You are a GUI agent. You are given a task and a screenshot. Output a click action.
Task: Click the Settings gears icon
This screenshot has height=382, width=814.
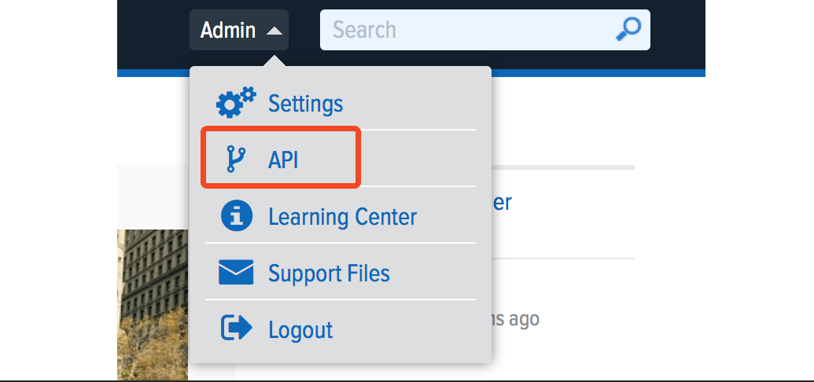236,103
